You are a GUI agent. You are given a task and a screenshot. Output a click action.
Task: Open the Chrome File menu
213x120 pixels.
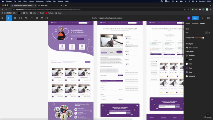tap(15, 1)
